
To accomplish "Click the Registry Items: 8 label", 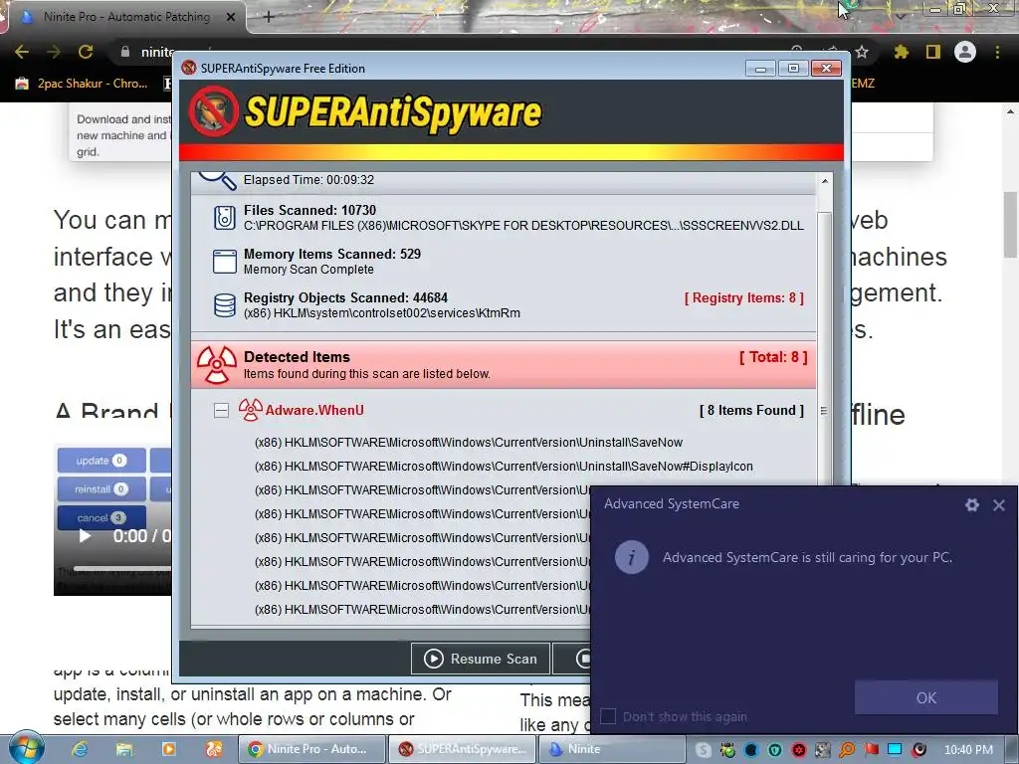I will [x=744, y=298].
